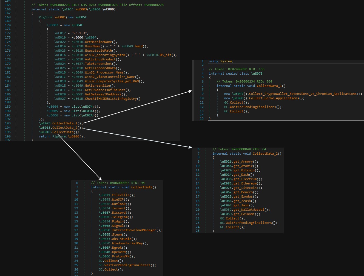Click the CollectData_1 call on line 193
Image resolution: width=364 pixels, height=276 pixels.
coord(65,123)
